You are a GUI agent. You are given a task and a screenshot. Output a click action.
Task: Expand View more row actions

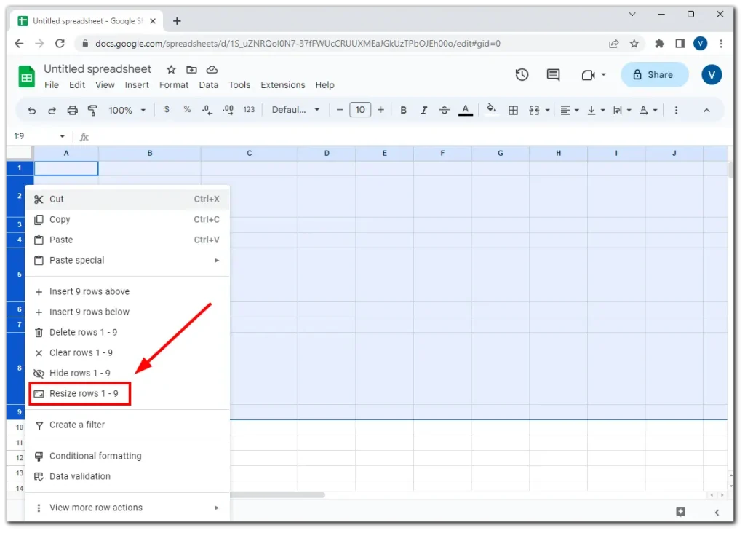[x=127, y=508]
